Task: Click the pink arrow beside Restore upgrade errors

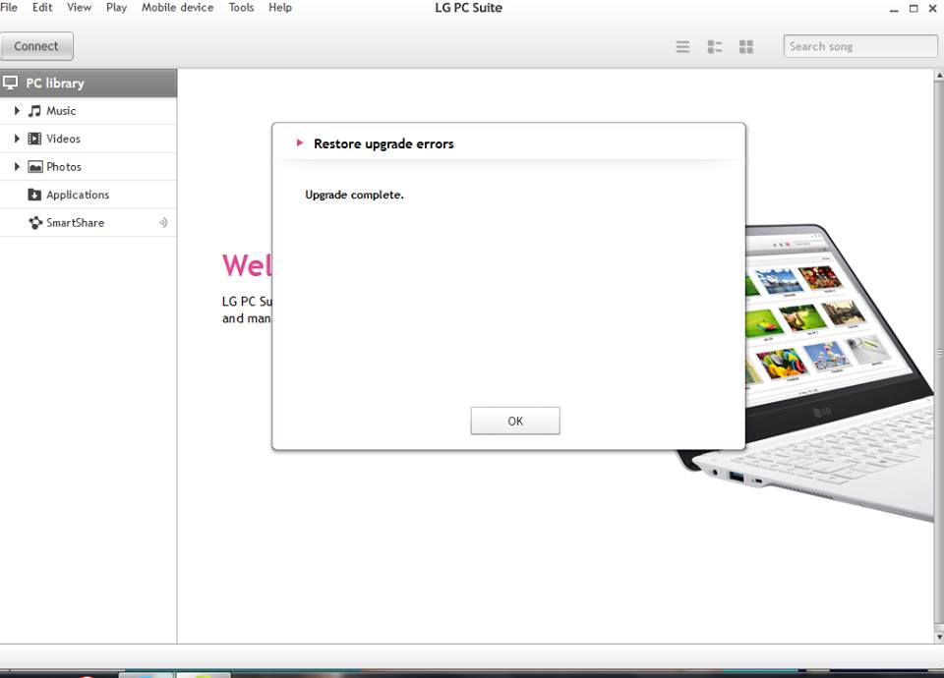Action: [299, 143]
